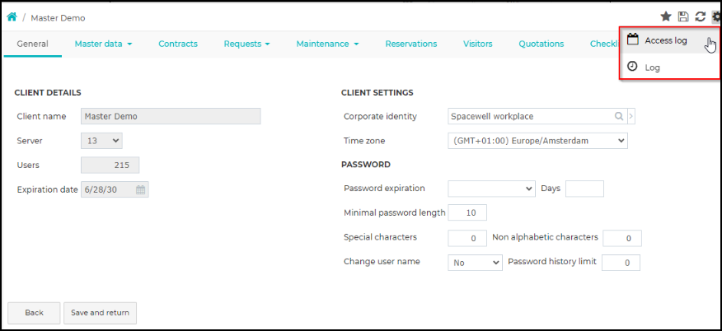This screenshot has width=722, height=331.
Task: Click the PASSWORD section heading
Action: [366, 164]
